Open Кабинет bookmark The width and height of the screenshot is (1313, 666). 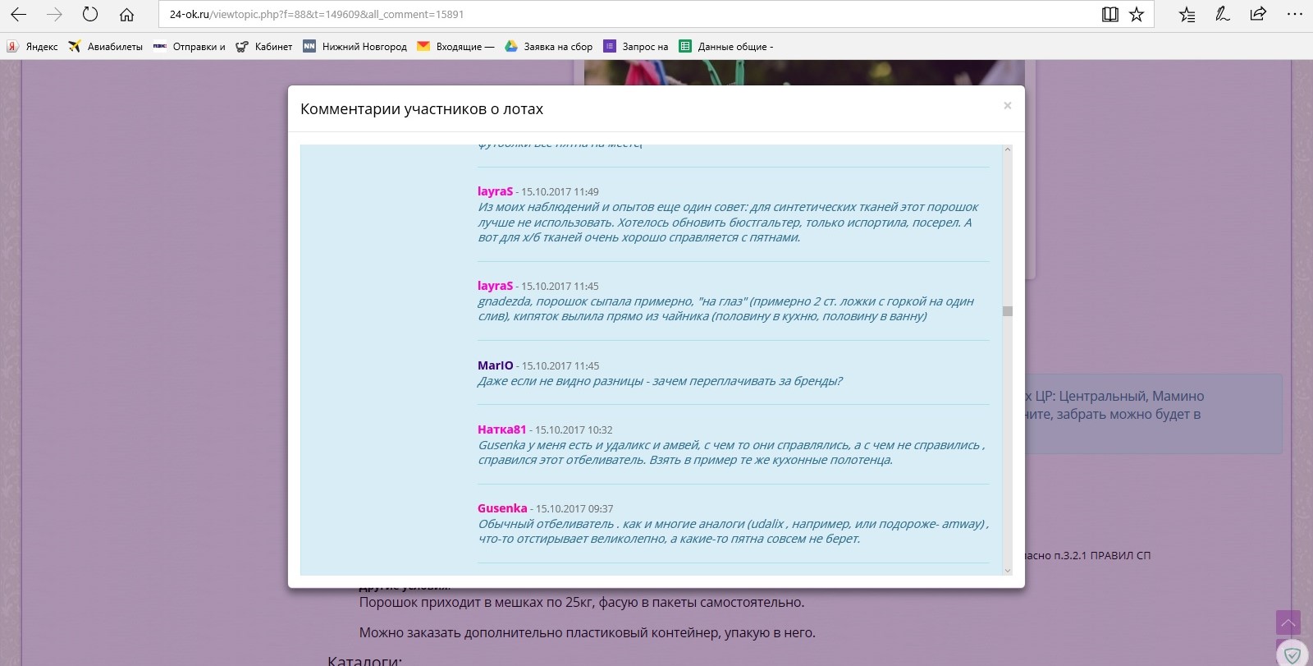click(264, 47)
